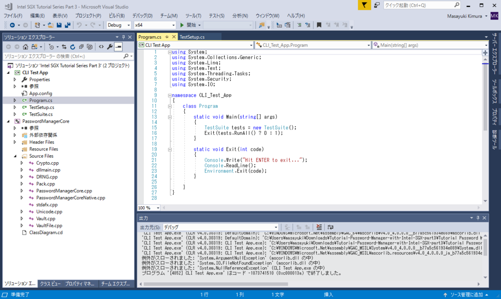Click the Output horizontal scrollbar thumb
Image resolution: width=501 pixels, height=299 pixels.
216,284
